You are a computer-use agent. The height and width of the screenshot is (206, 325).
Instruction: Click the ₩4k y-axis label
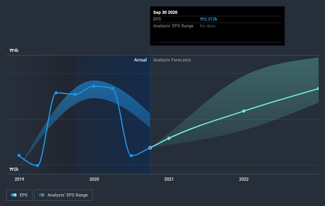[14, 50]
